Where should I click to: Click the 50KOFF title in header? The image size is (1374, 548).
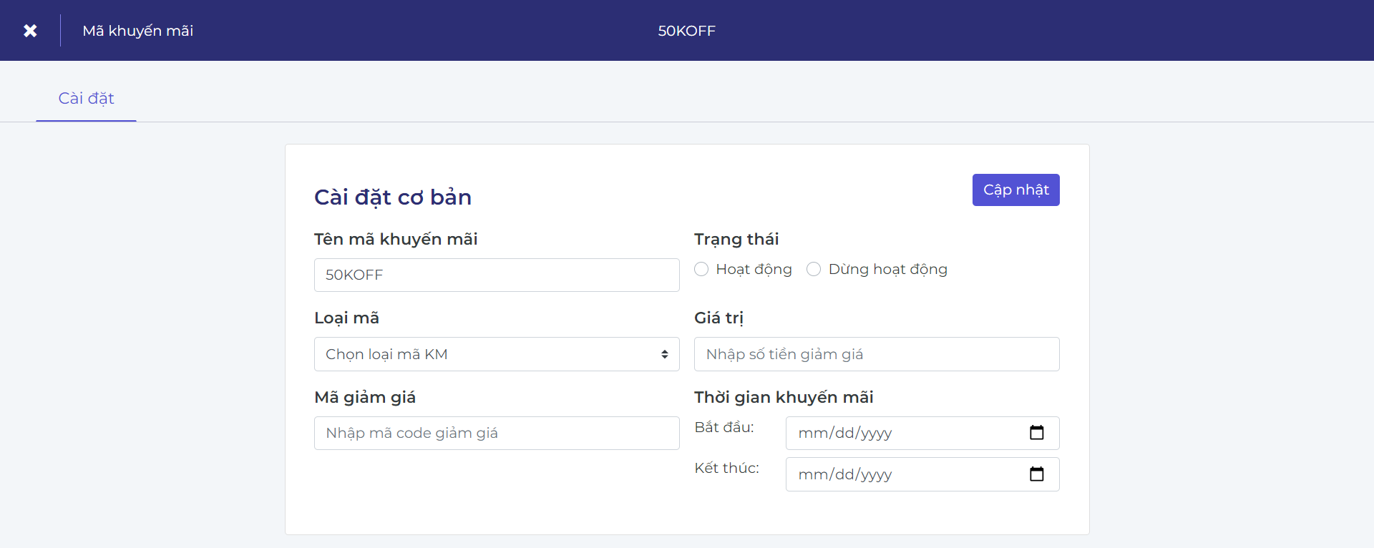[686, 31]
